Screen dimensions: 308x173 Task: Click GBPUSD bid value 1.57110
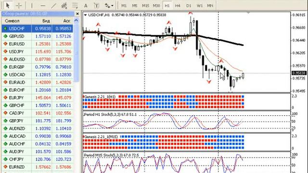[x=43, y=37]
